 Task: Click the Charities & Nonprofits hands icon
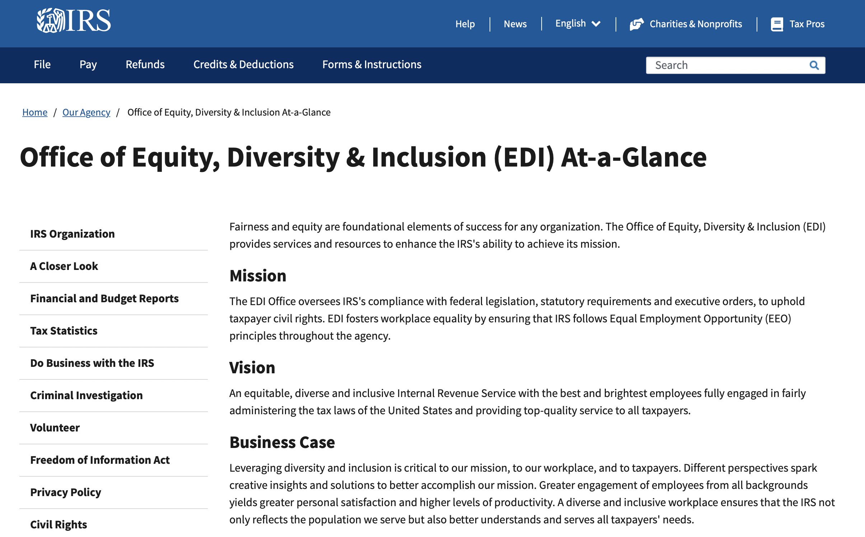637,24
